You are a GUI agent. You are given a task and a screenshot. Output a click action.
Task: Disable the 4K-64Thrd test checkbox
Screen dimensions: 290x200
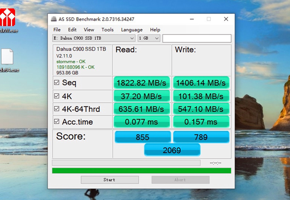pos(57,109)
